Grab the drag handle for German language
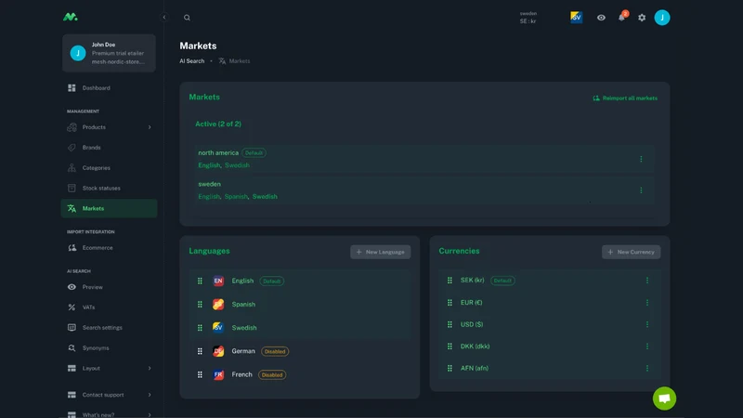Image resolution: width=743 pixels, height=418 pixels. point(200,351)
